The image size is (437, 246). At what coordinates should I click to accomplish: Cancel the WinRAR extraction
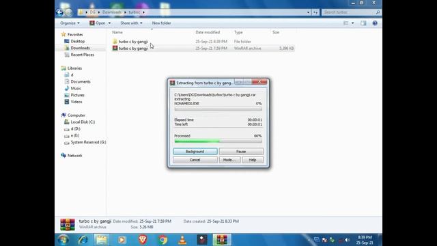(x=195, y=160)
